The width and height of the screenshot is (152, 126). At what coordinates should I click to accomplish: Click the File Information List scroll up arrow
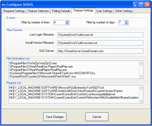(141, 63)
